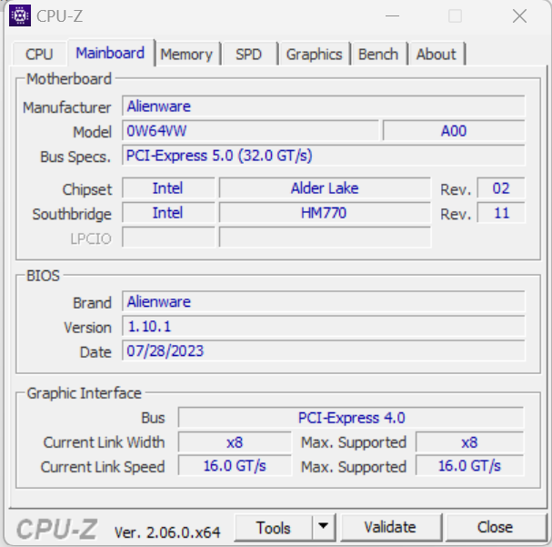Click the Max. Supported speed 16.0 GT/s value
The height and width of the screenshot is (547, 552).
pyautogui.click(x=469, y=466)
